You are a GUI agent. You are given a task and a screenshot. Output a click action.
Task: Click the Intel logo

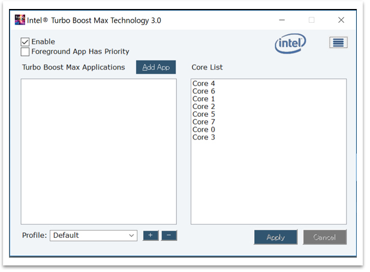[290, 43]
